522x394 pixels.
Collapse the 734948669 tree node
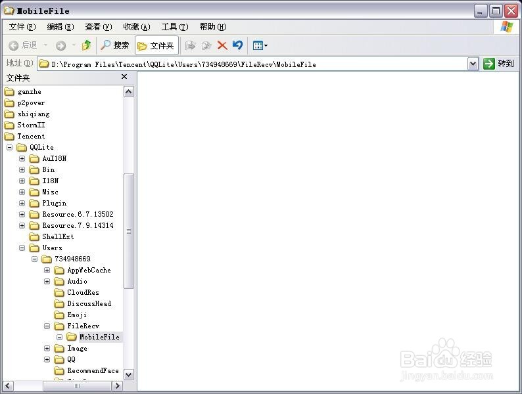click(35, 259)
